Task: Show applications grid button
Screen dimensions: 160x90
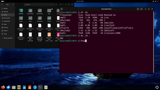Action: click(157, 87)
